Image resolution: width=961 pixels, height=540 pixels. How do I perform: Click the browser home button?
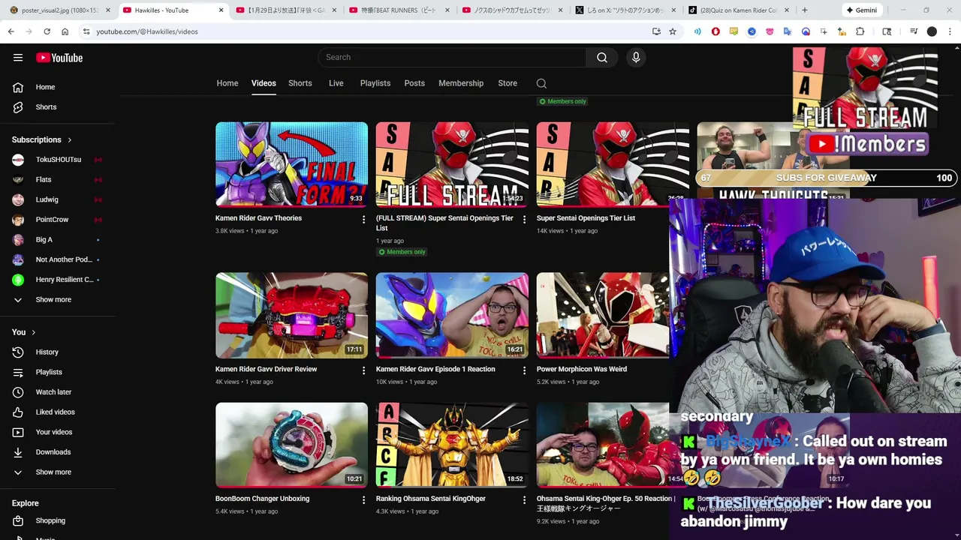point(65,31)
